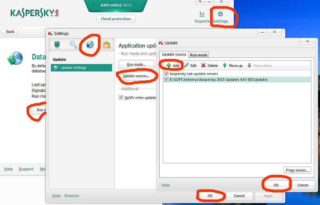The width and height of the screenshot is (320, 205).
Task: Switch to the Run mode tab
Action: 199,55
